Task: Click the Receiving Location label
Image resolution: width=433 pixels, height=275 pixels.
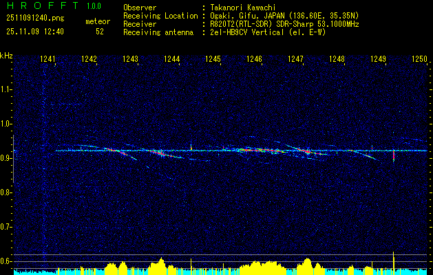Action: (160, 16)
